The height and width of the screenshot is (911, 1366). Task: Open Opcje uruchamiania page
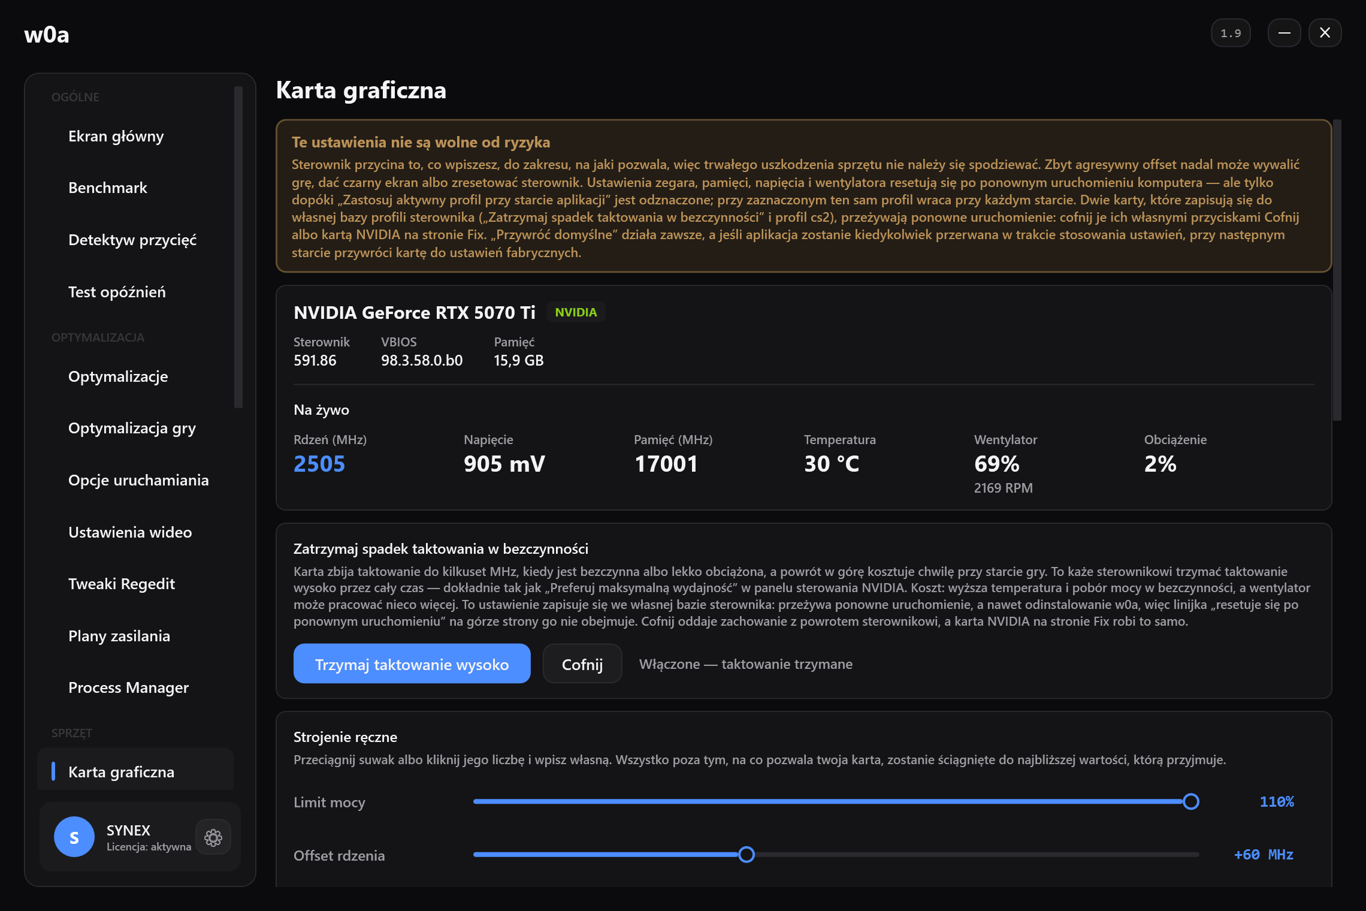(x=135, y=480)
